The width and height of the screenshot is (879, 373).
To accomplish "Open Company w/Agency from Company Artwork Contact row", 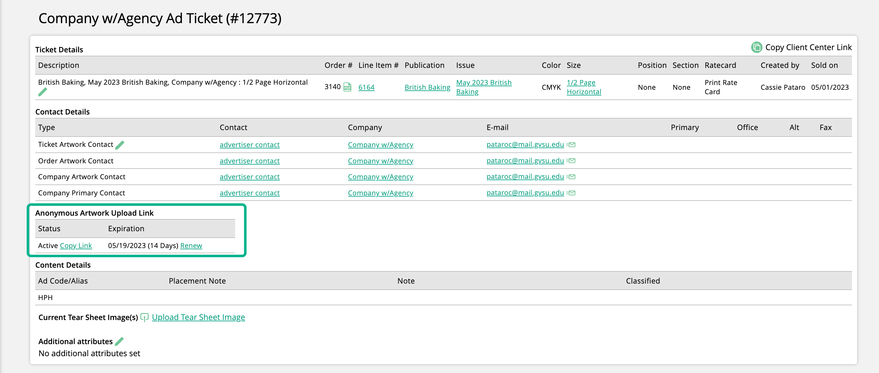I will click(380, 177).
